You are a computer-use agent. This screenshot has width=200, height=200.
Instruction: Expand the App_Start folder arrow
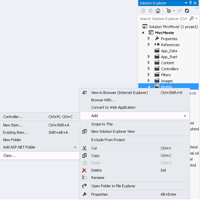tap(149, 57)
